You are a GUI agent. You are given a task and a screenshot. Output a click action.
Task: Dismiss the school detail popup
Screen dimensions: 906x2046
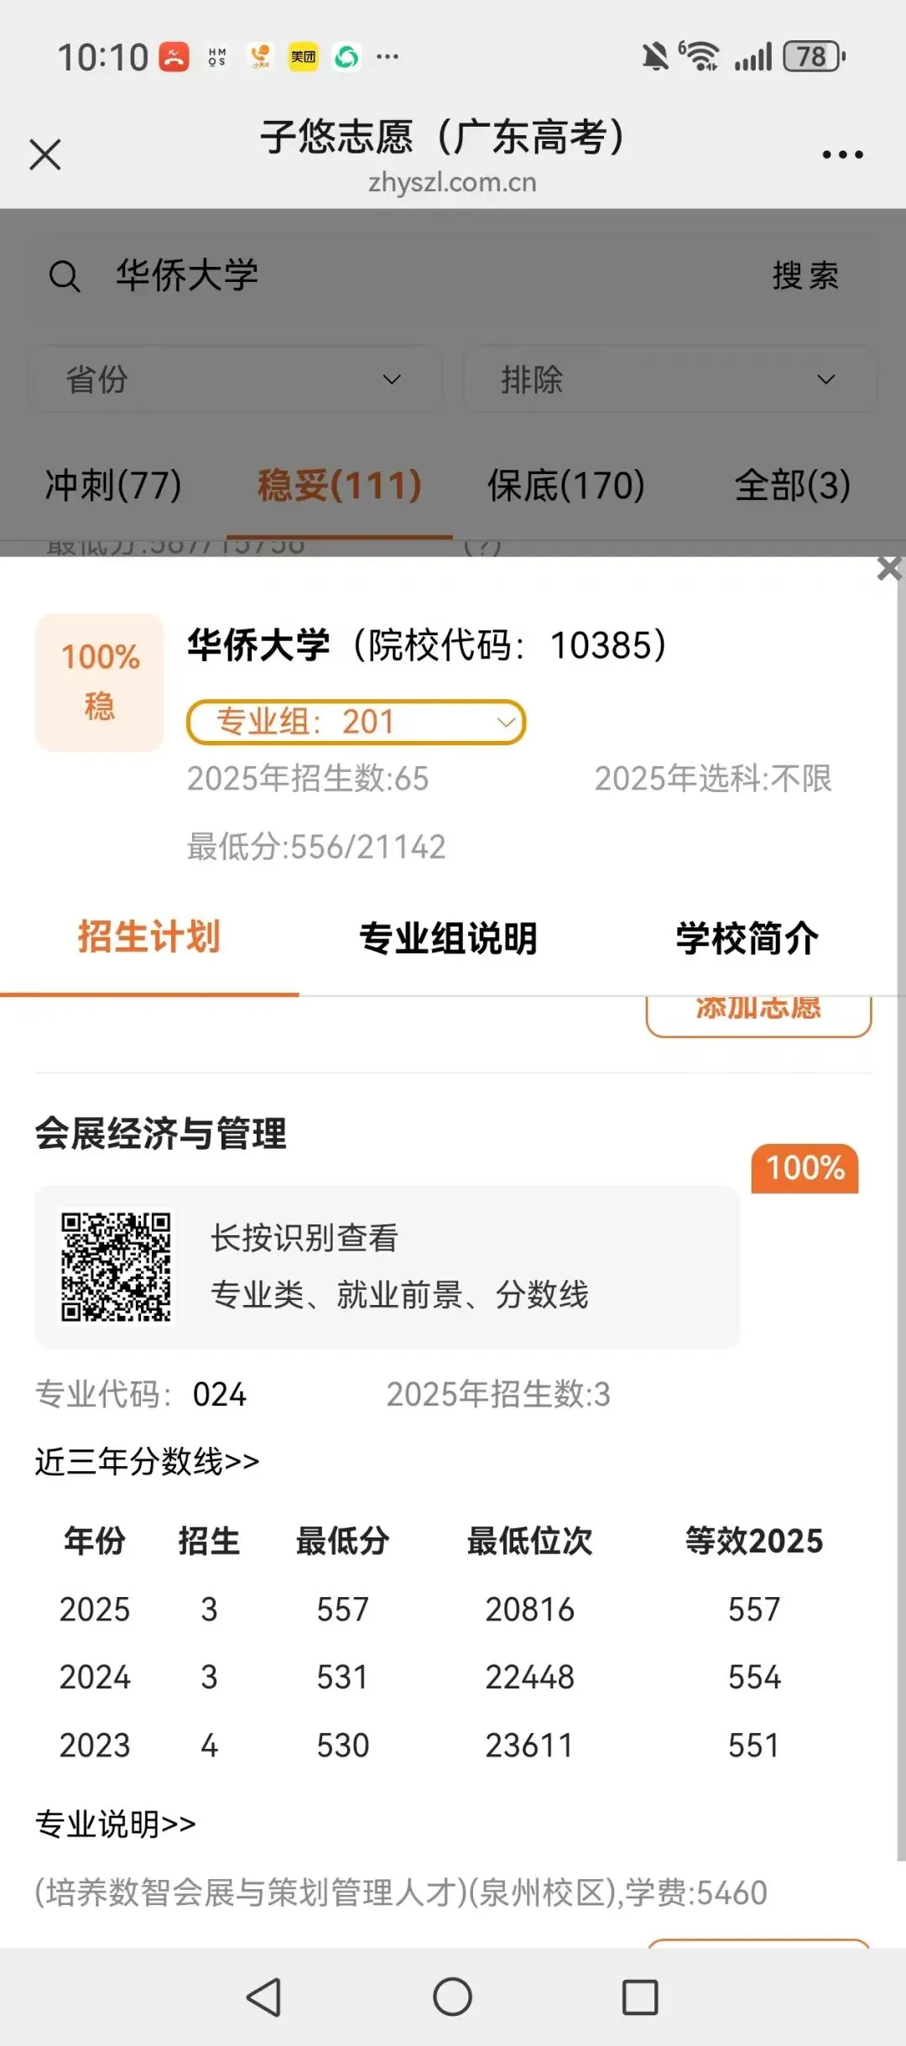pyautogui.click(x=889, y=568)
